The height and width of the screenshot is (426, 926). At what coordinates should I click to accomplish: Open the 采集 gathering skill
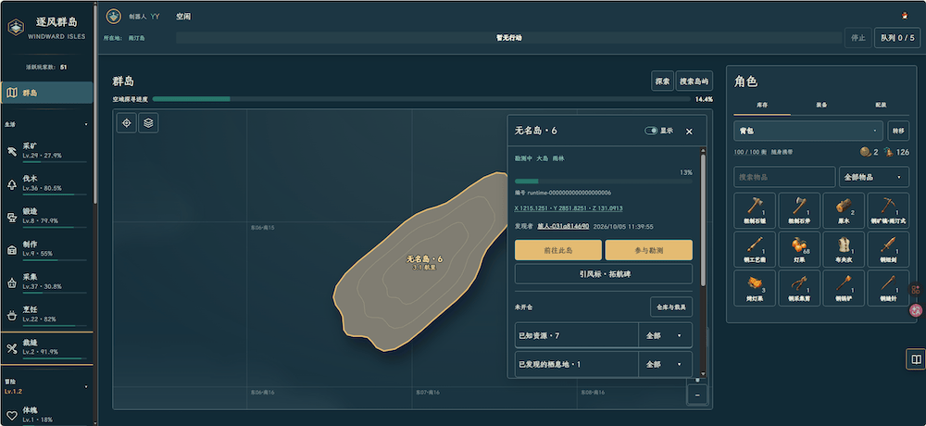[x=46, y=282]
